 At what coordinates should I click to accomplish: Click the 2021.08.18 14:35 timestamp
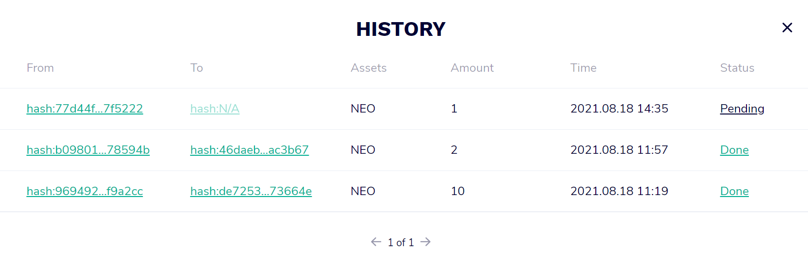coord(619,109)
